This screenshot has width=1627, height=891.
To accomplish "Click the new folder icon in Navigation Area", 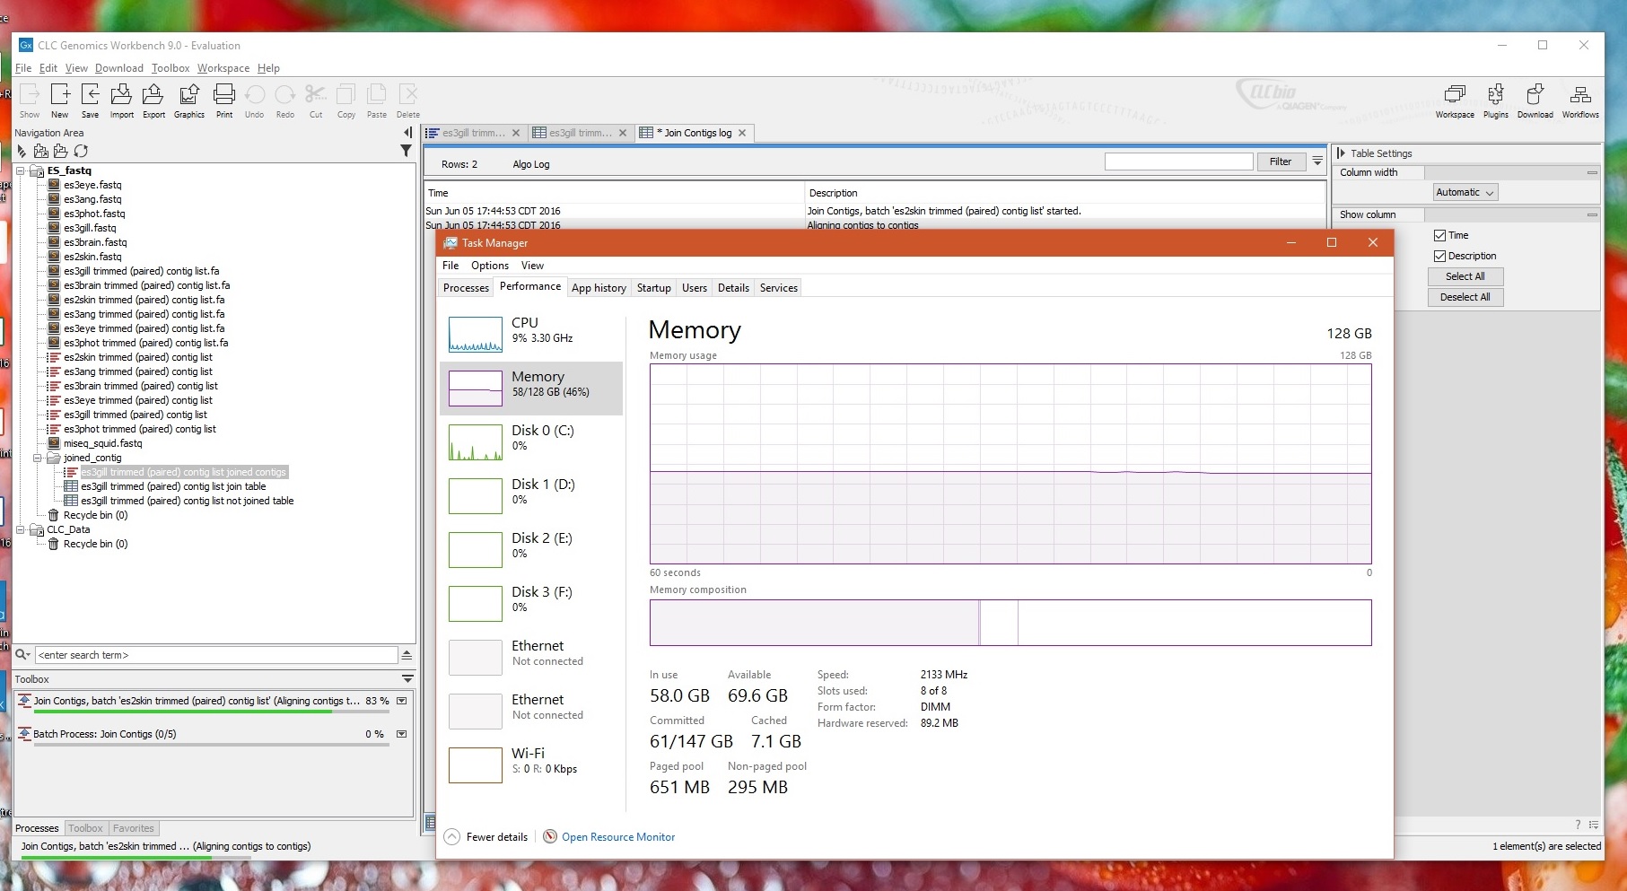I will click(x=61, y=151).
